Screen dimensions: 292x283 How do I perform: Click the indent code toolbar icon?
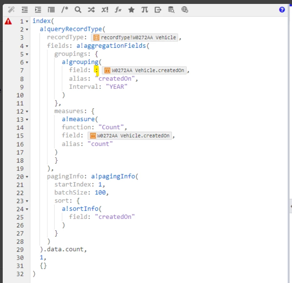[38, 9]
